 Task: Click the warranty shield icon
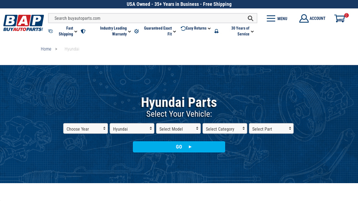(x=83, y=31)
